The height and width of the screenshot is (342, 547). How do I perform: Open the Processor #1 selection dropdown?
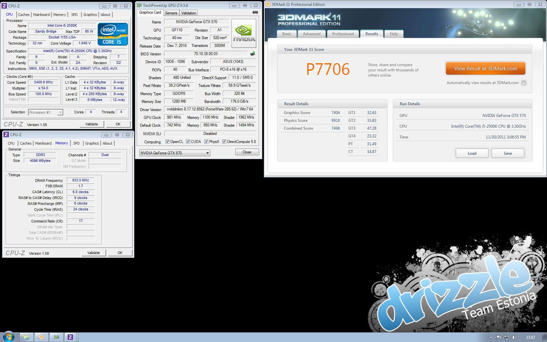click(46, 112)
